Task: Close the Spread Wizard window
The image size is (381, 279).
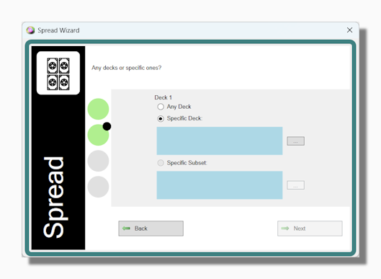Action: point(349,30)
